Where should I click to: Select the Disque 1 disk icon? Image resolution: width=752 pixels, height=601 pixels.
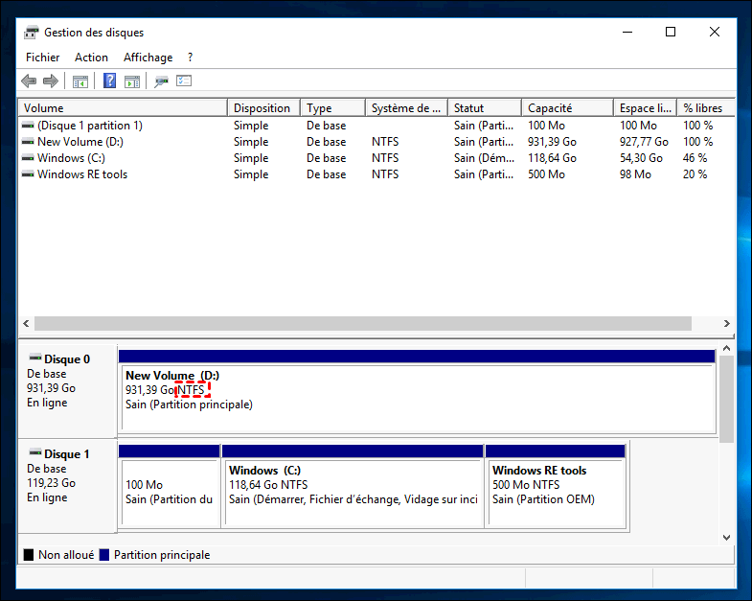click(35, 453)
